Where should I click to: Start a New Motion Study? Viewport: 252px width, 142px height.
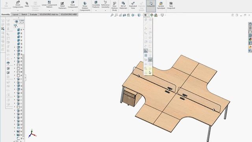115,6
